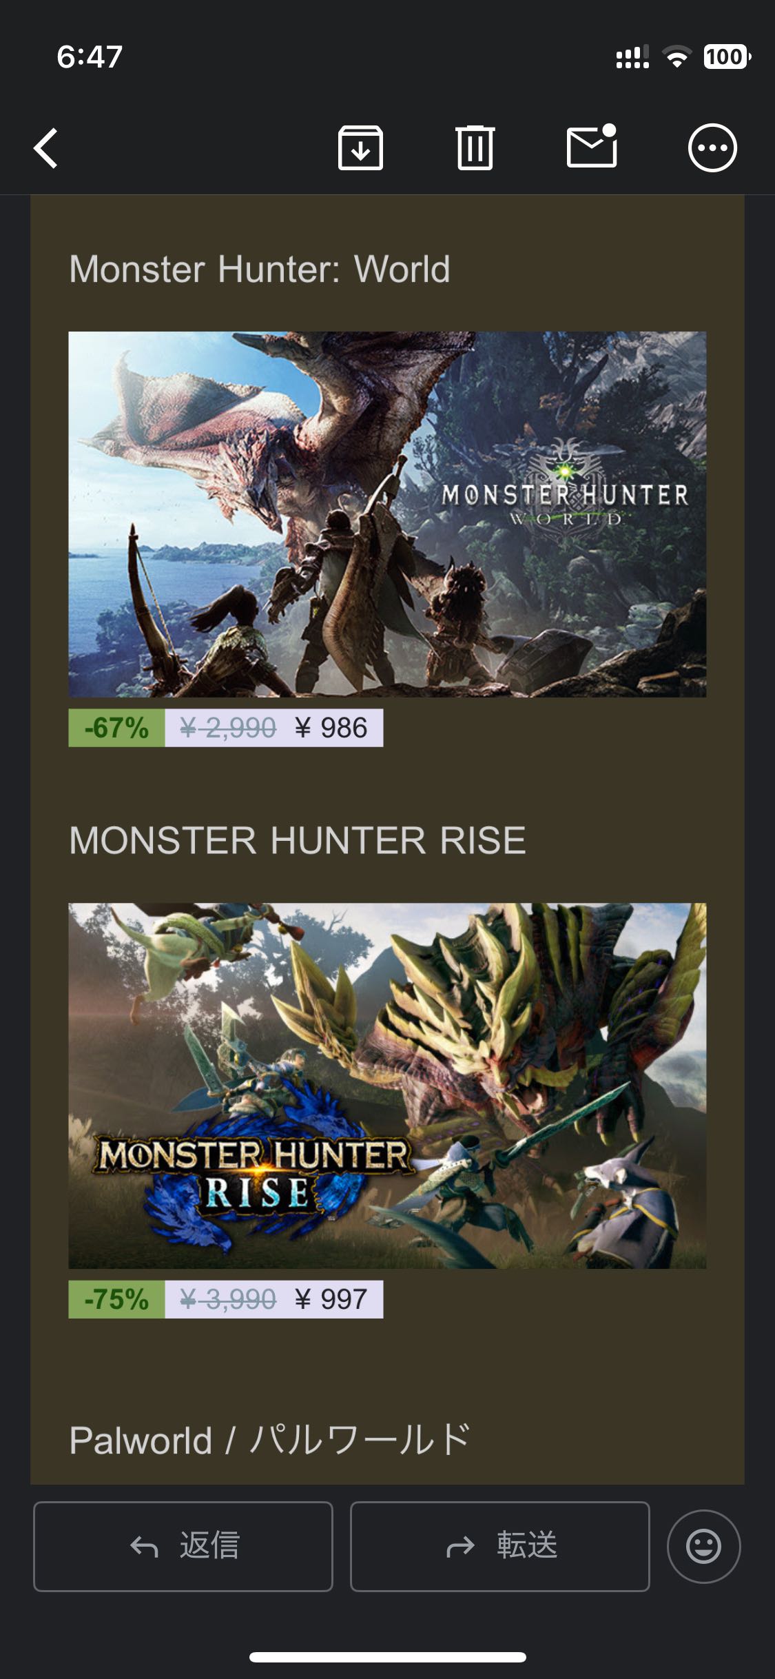Click the ¥ 997 sale price
775x1679 pixels.
[x=331, y=1299]
